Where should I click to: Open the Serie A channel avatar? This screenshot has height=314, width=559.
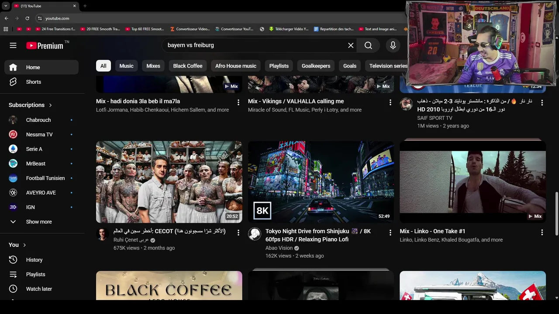tap(13, 149)
